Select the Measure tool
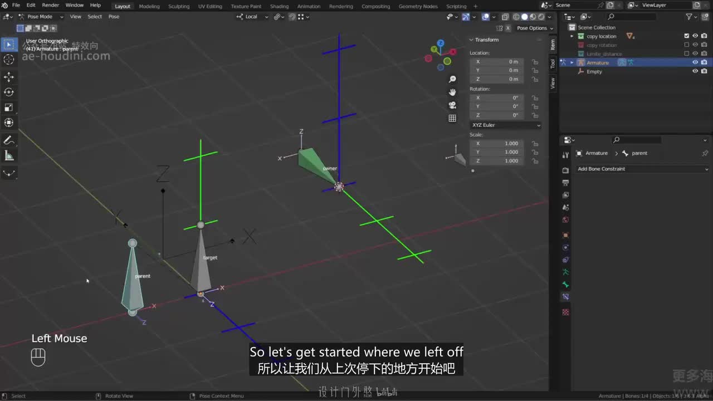Screen dimensions: 713x401 9,155
